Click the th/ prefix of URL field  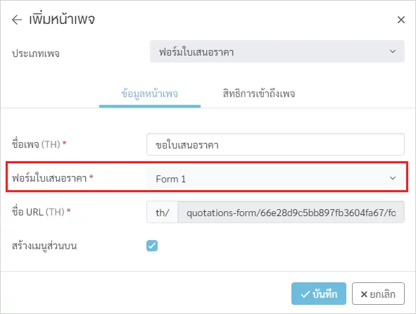click(x=162, y=213)
